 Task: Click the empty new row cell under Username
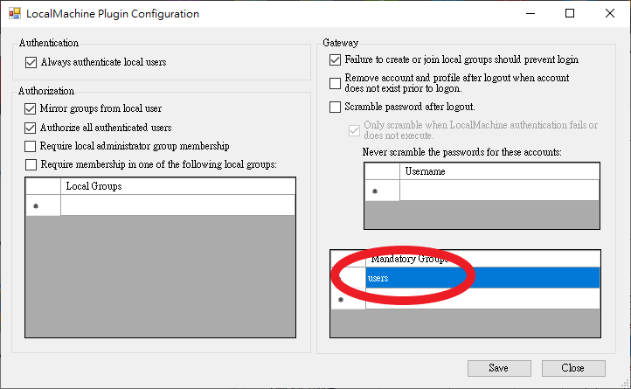coord(499,190)
